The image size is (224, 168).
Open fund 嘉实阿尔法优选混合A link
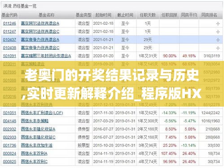[40, 23]
